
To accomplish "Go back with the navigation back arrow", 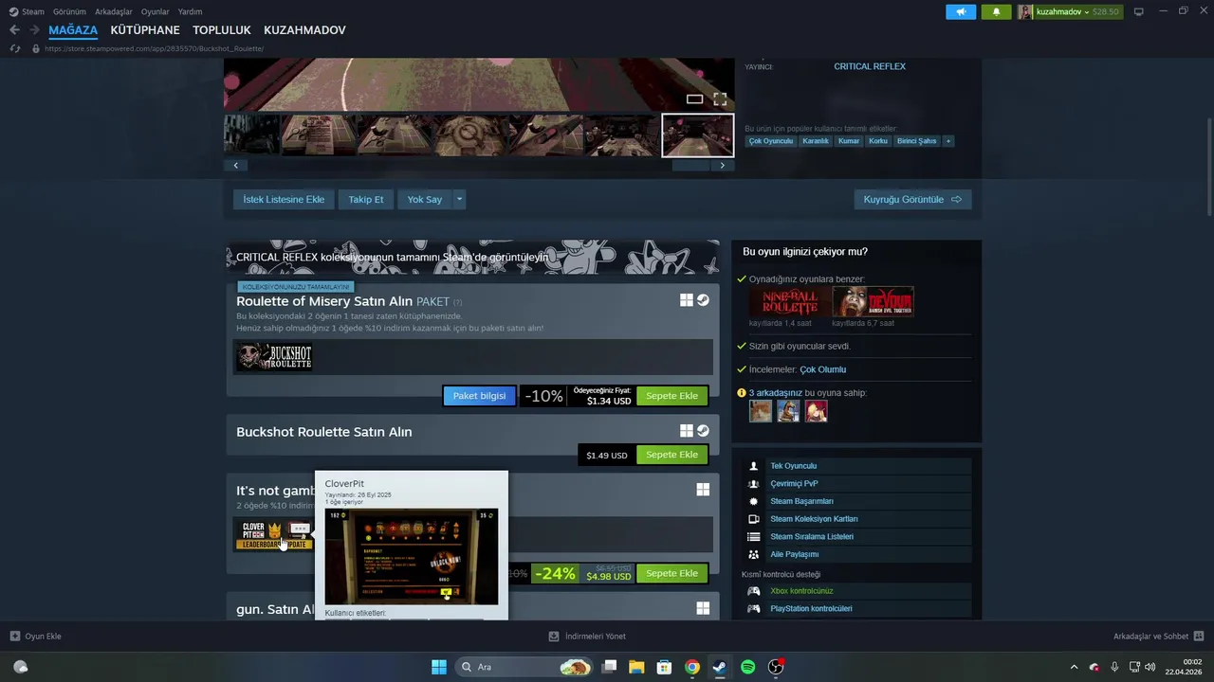I will 14,30.
